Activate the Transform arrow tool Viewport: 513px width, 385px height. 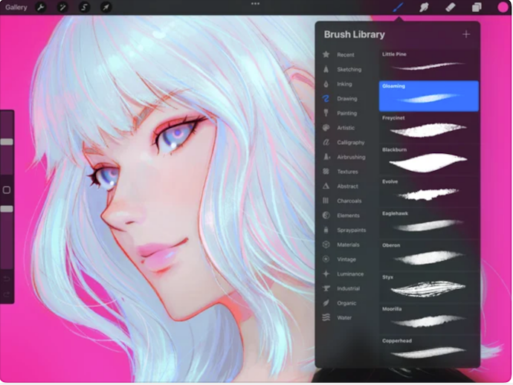click(x=106, y=7)
